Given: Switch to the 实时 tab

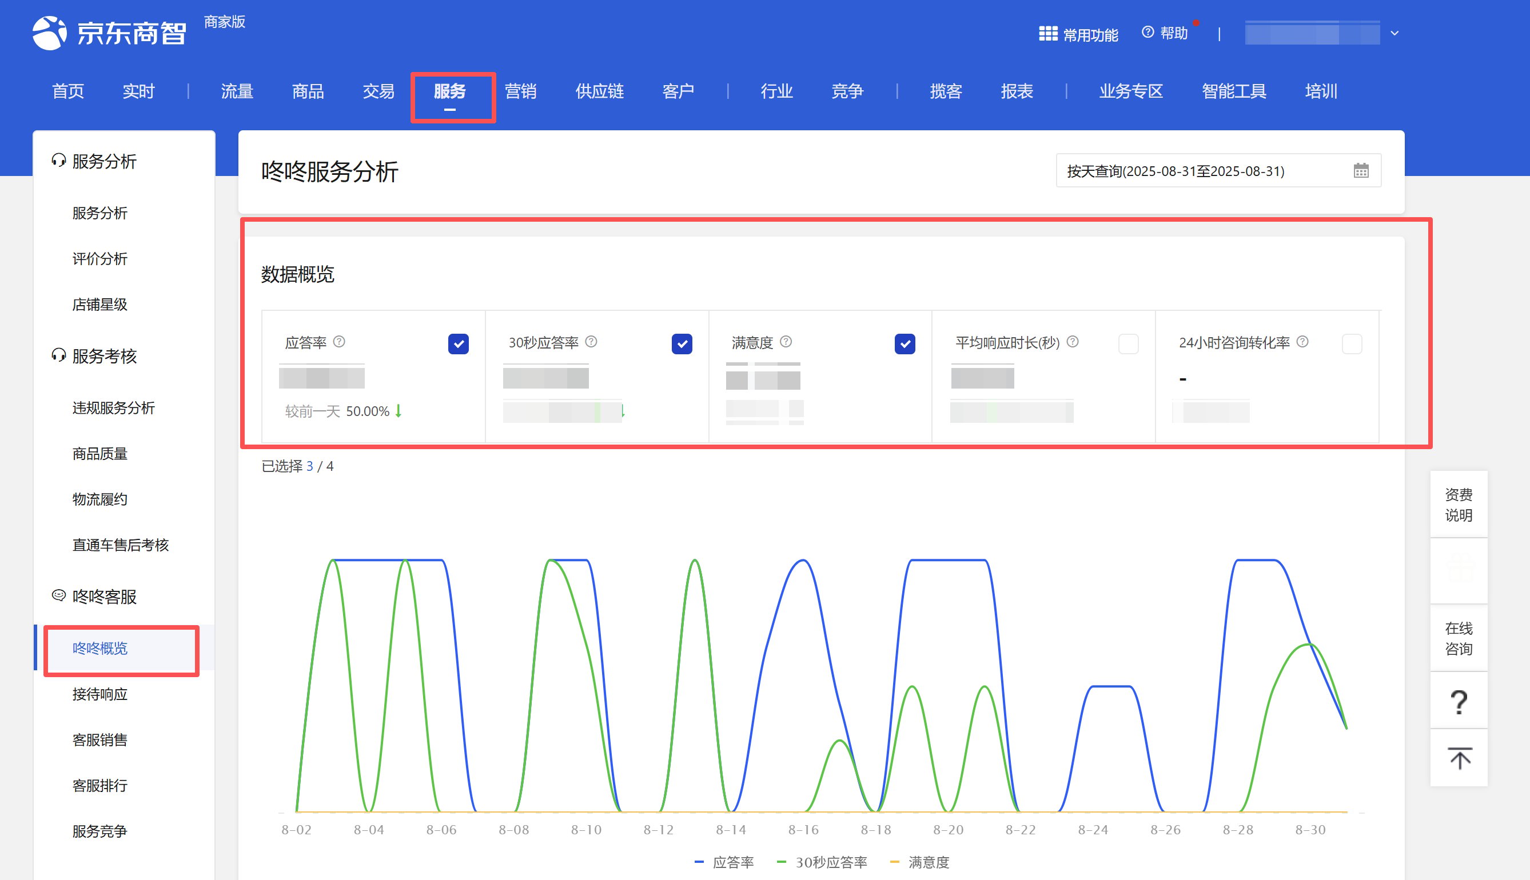Looking at the screenshot, I should pyautogui.click(x=138, y=91).
